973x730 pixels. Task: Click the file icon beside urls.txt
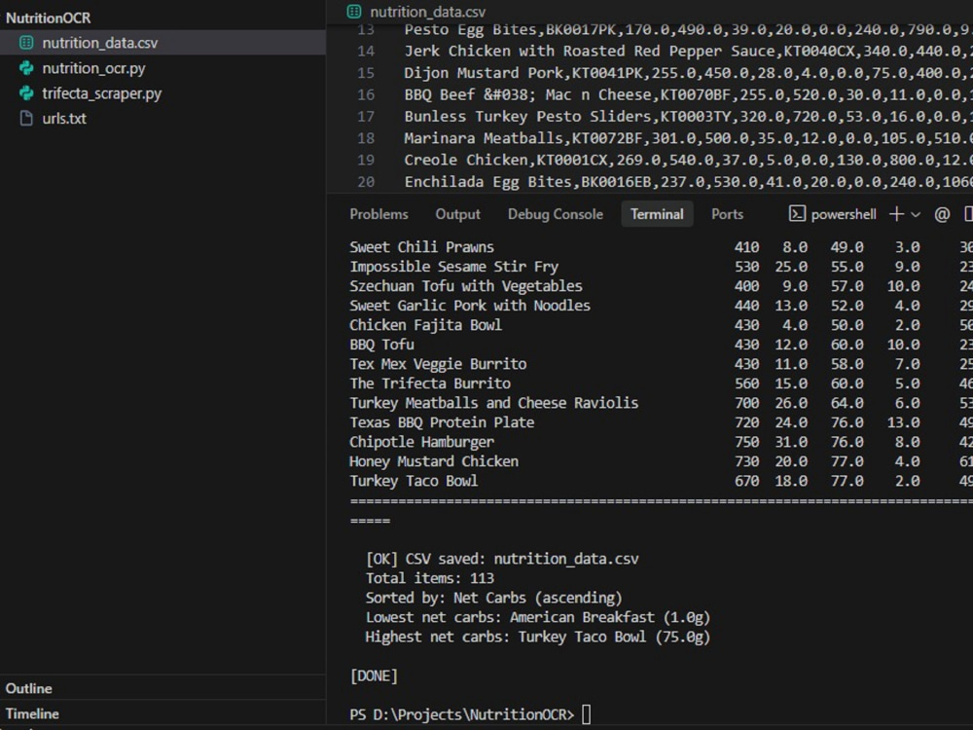(26, 119)
